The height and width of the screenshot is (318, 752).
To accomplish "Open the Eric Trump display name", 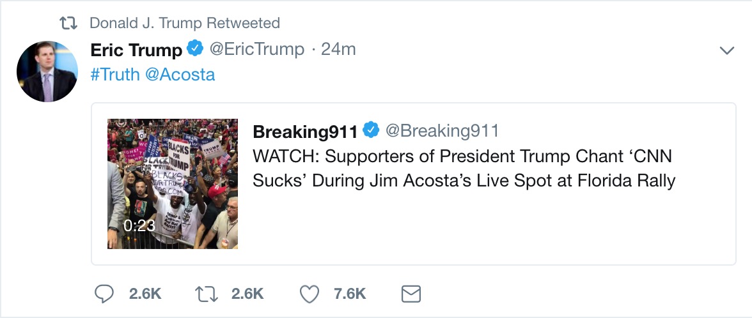I will 136,50.
